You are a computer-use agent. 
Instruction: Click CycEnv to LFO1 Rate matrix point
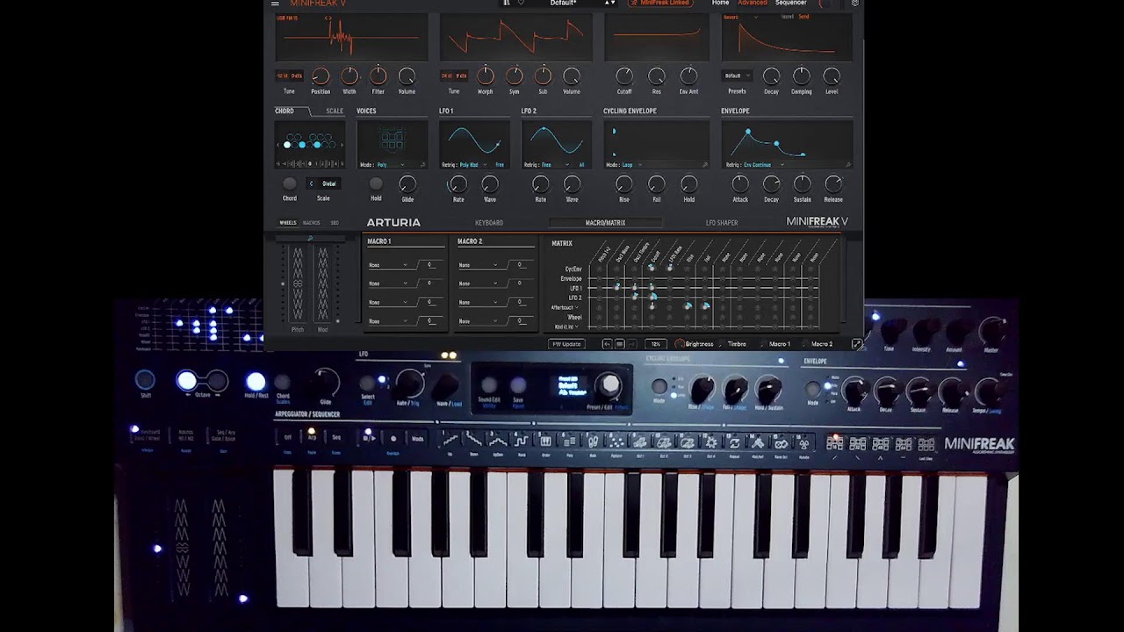pos(670,269)
